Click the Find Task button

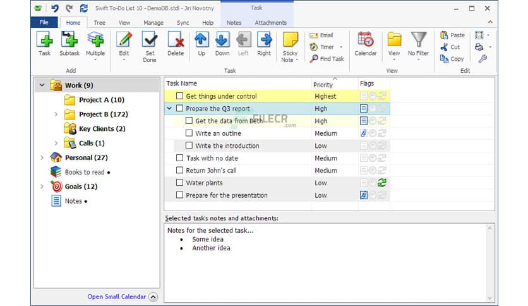[327, 59]
